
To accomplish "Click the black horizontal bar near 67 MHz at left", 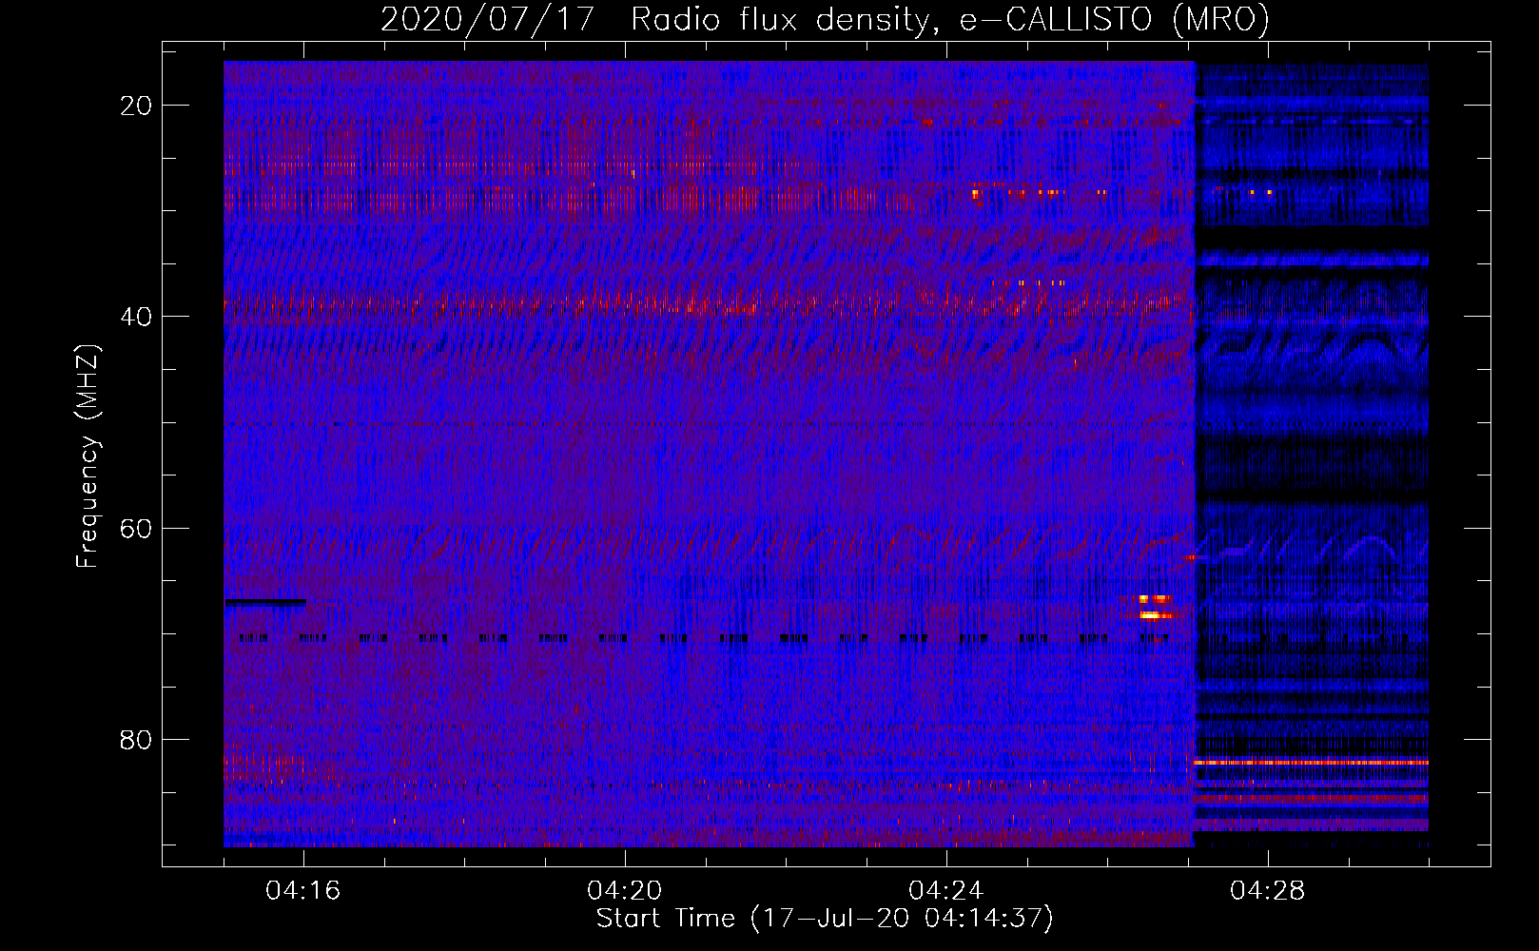I will pyautogui.click(x=265, y=602).
